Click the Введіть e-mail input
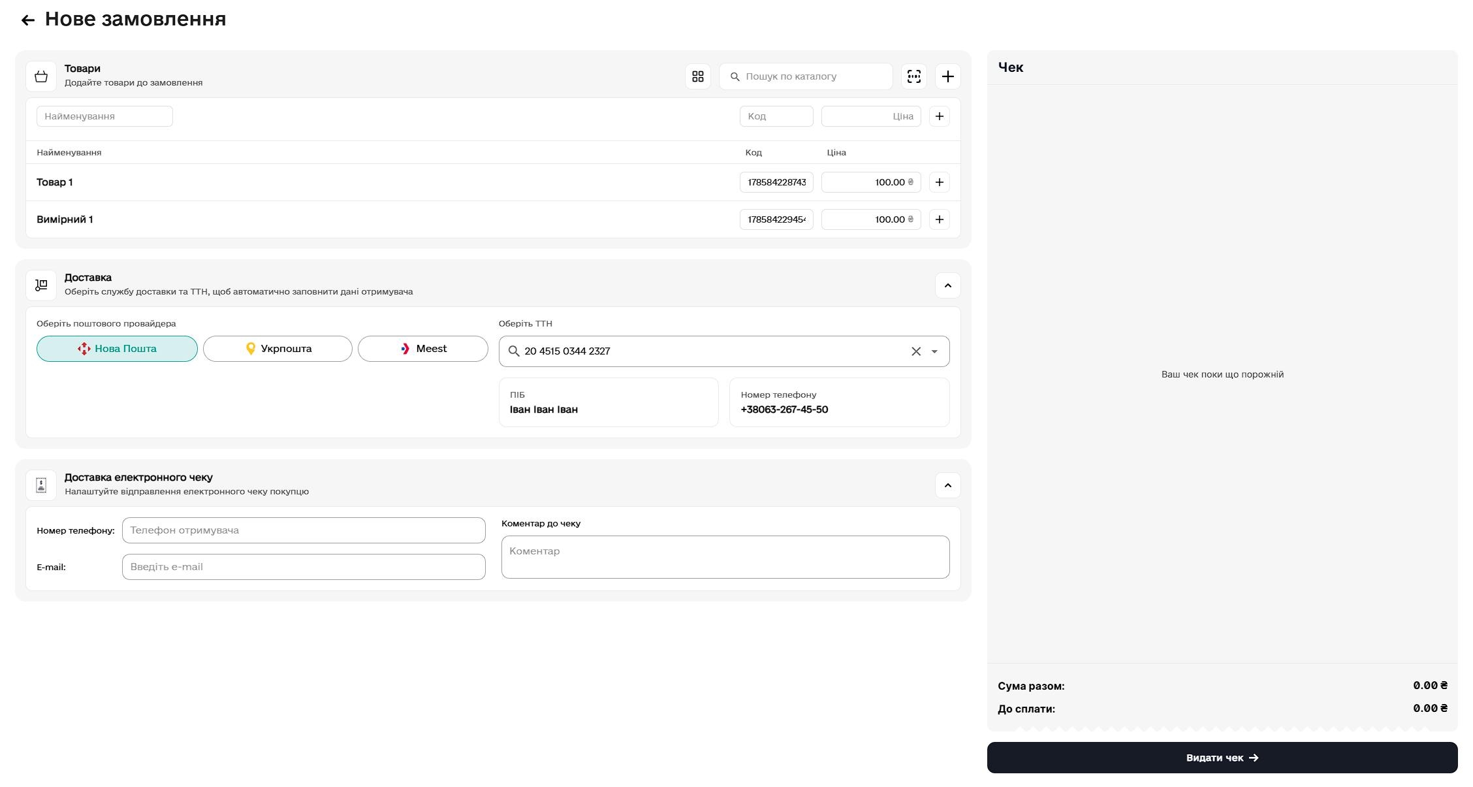This screenshot has width=1473, height=787. click(x=304, y=567)
